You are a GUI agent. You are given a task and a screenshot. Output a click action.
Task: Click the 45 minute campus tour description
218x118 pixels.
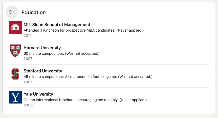tap(88, 77)
